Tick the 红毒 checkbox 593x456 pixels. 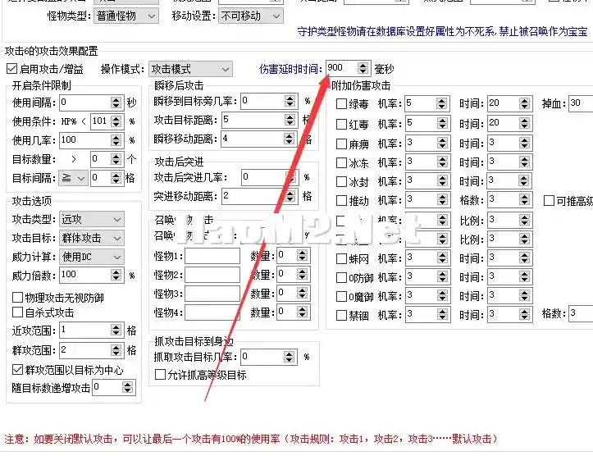[x=341, y=124]
